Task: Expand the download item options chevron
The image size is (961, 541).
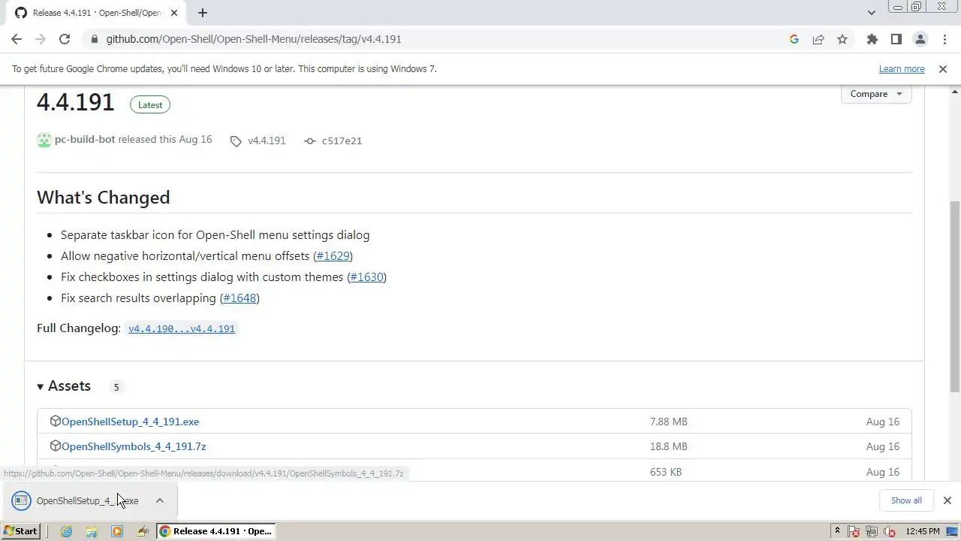Action: tap(160, 500)
